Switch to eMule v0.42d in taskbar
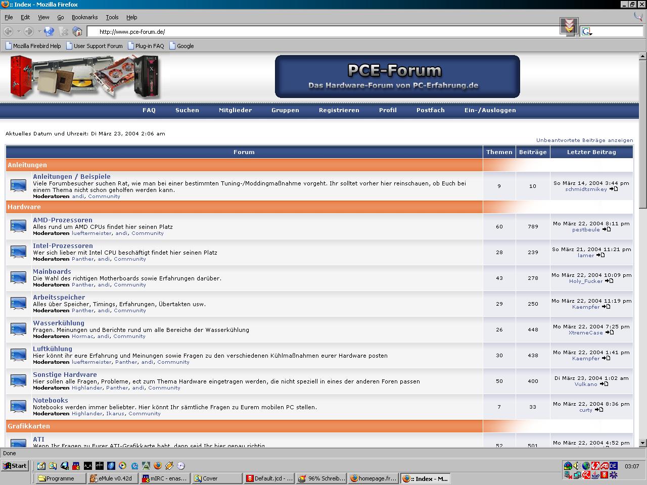Screen dimensions: 647x485 [x=112, y=478]
